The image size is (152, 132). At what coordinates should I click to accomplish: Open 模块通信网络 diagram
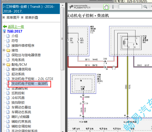[x=21, y=69]
